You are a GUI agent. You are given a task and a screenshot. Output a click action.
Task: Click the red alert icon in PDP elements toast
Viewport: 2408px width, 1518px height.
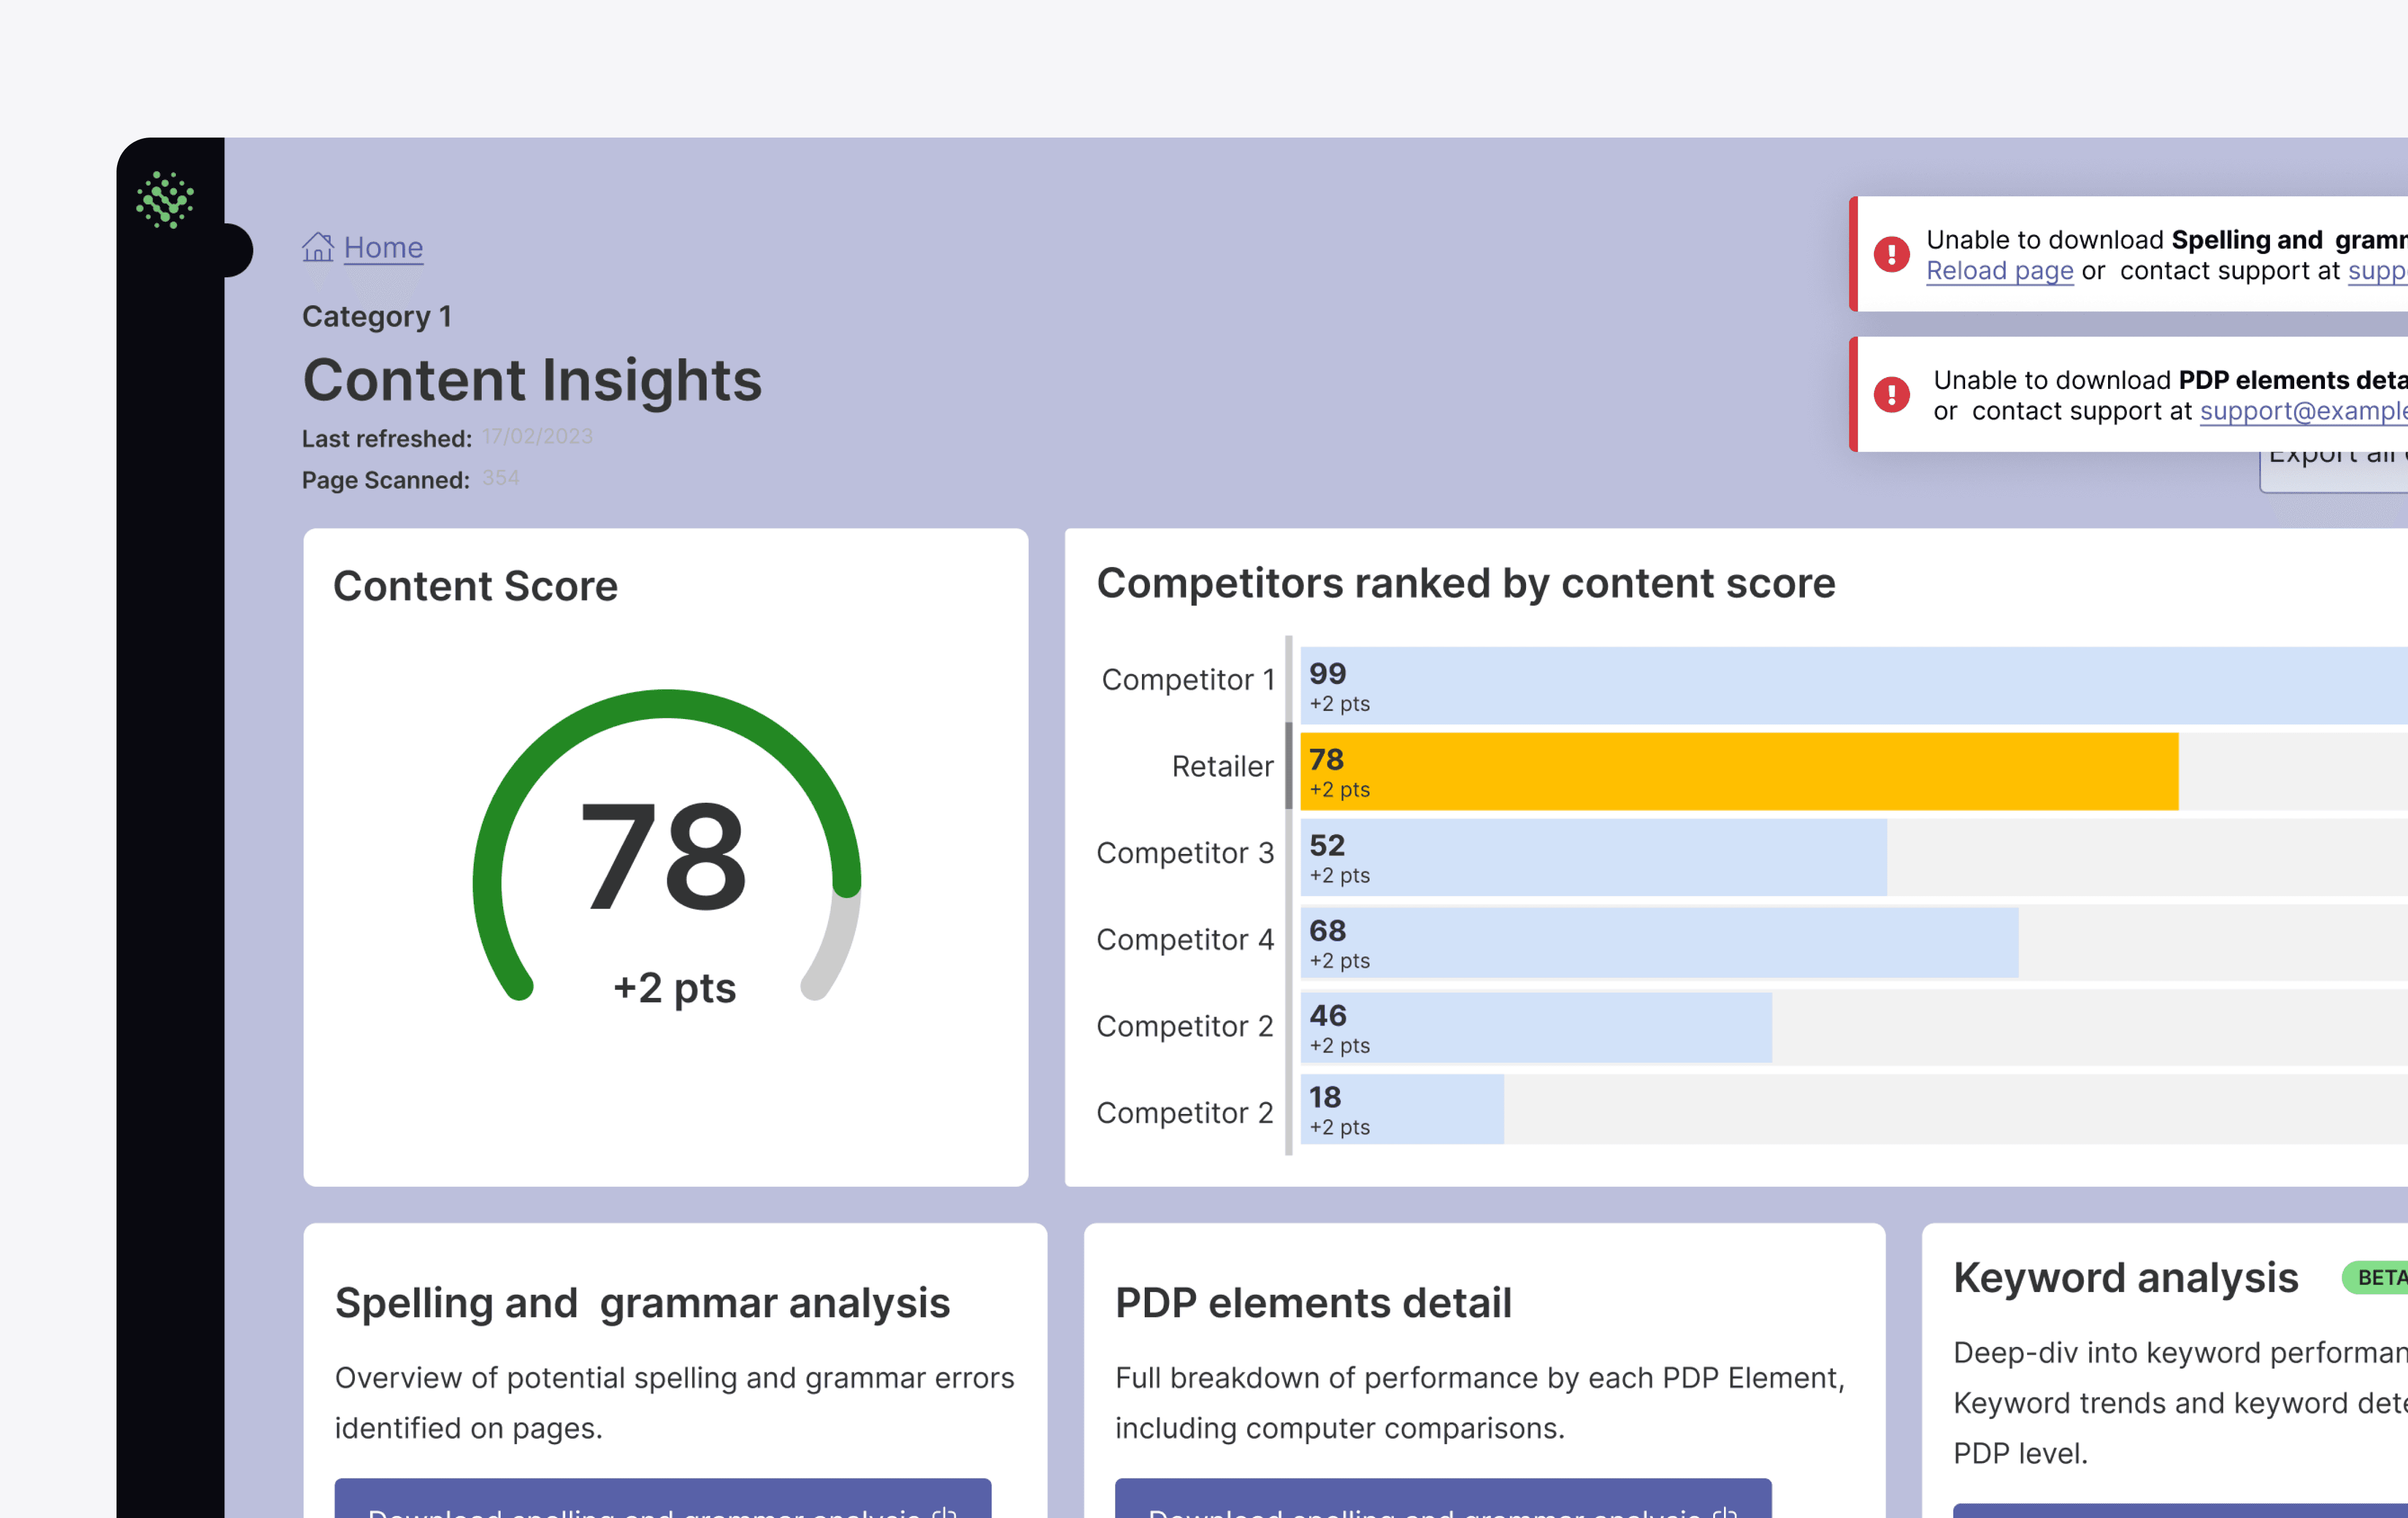pyautogui.click(x=1891, y=394)
